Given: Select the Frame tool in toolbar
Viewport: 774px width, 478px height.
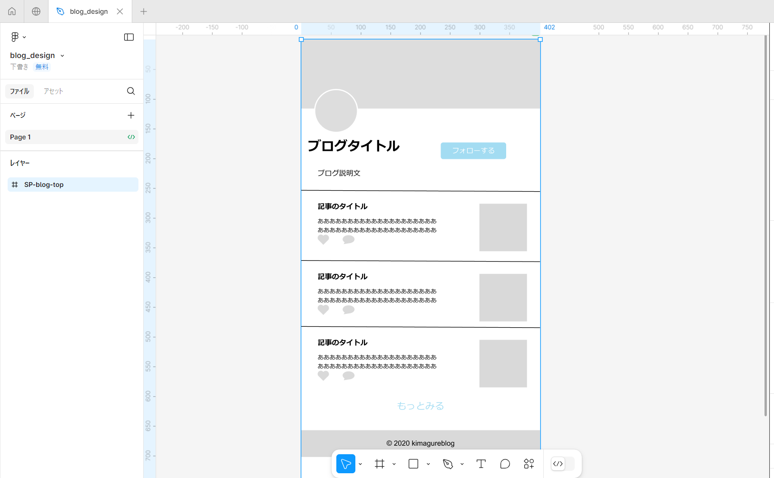Looking at the screenshot, I should [380, 464].
